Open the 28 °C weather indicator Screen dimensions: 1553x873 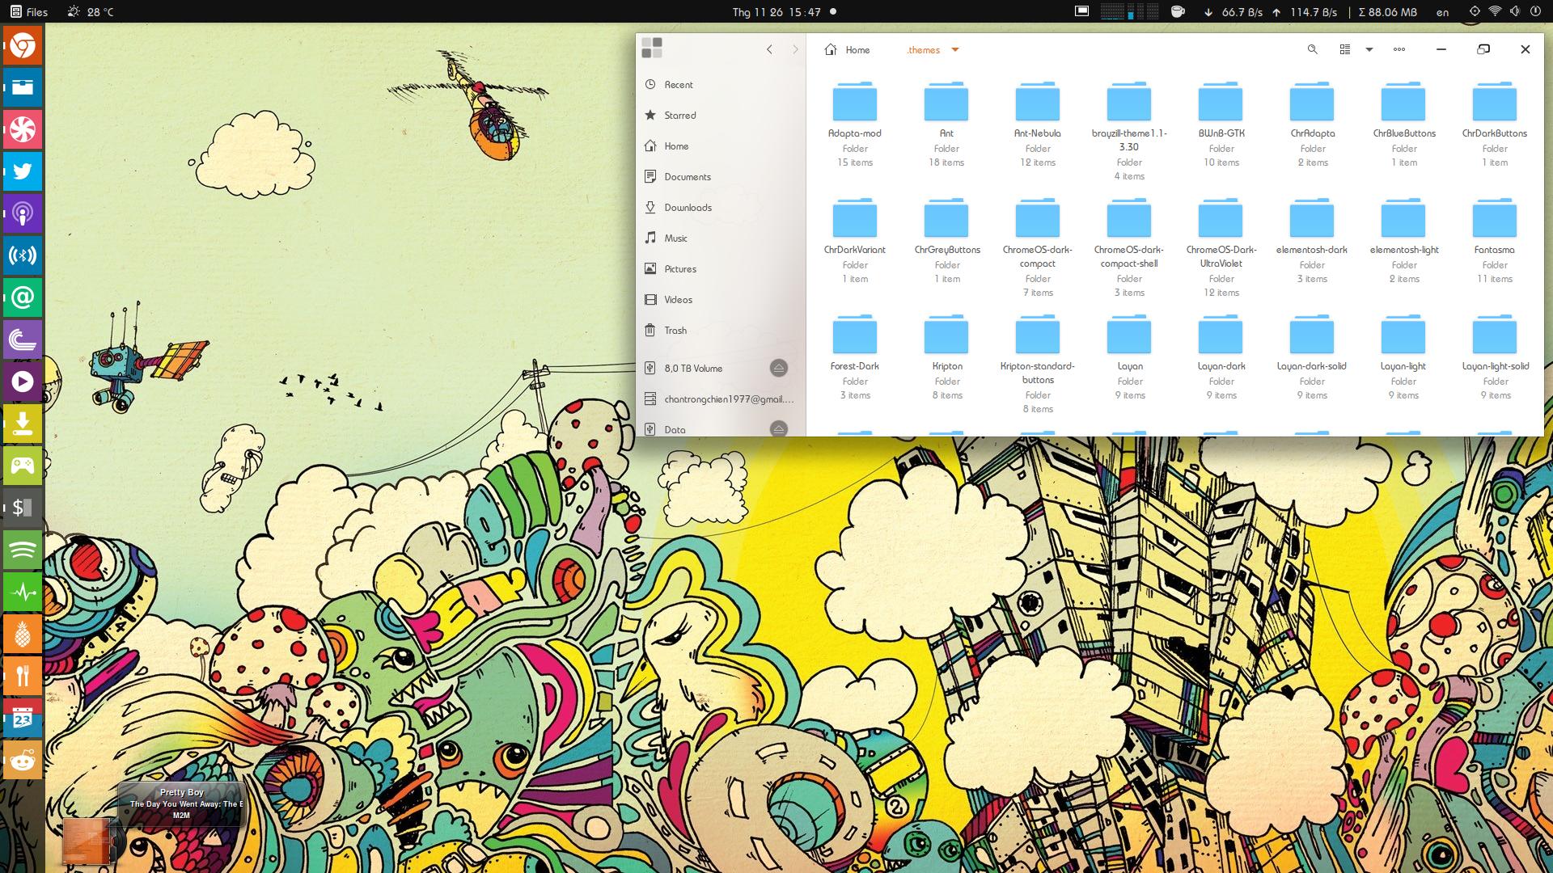pos(90,11)
